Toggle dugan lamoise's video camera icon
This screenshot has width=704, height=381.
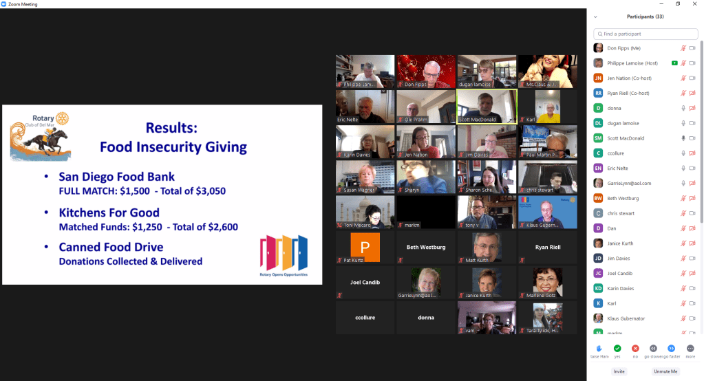tap(692, 123)
